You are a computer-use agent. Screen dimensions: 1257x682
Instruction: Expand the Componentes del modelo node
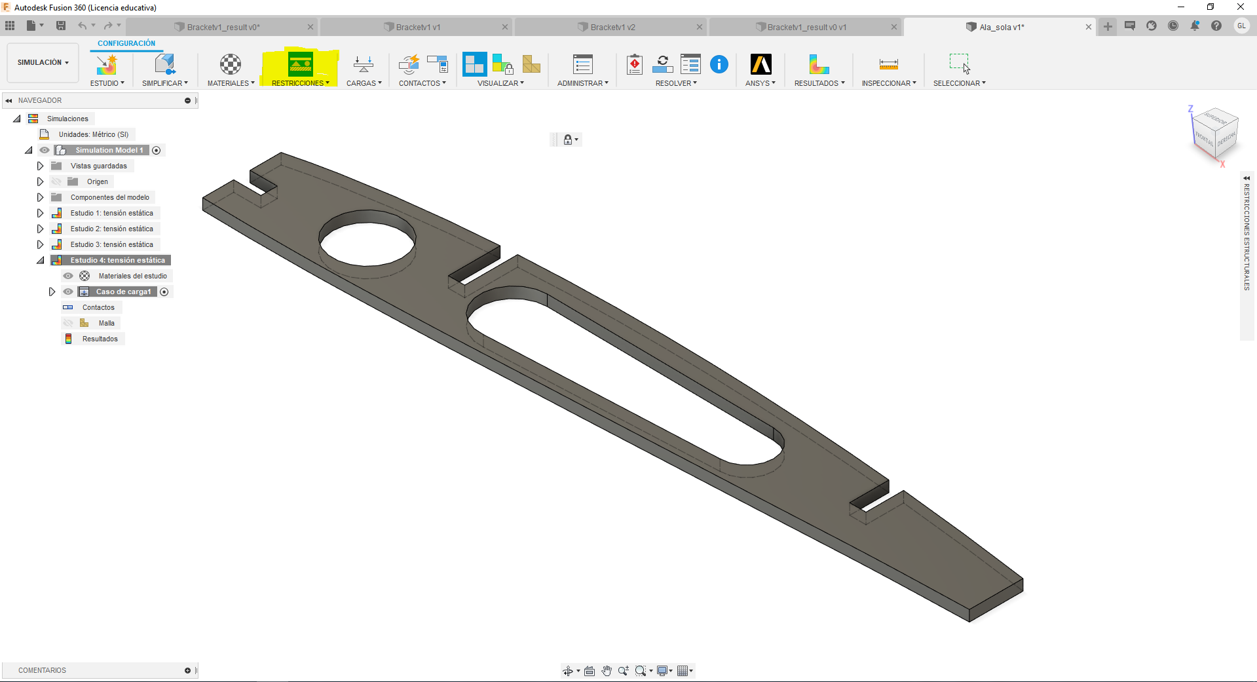click(x=40, y=197)
